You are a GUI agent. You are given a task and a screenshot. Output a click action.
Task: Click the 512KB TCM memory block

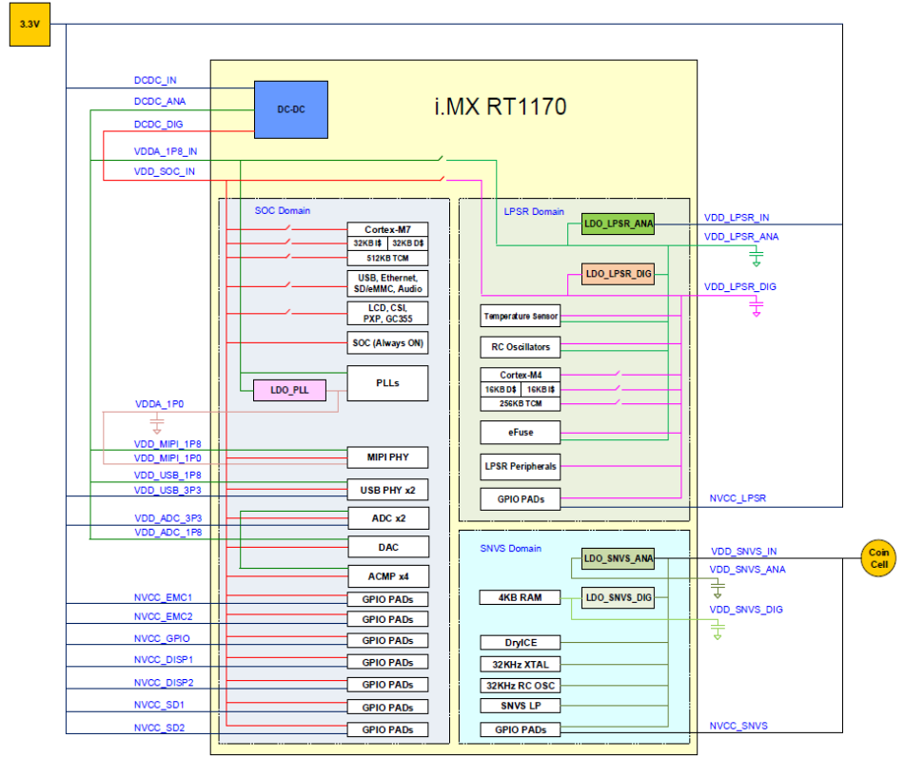(x=385, y=259)
